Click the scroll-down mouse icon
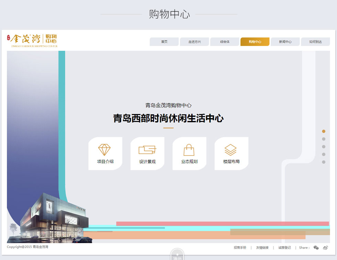This screenshot has height=260, width=337. (177, 255)
